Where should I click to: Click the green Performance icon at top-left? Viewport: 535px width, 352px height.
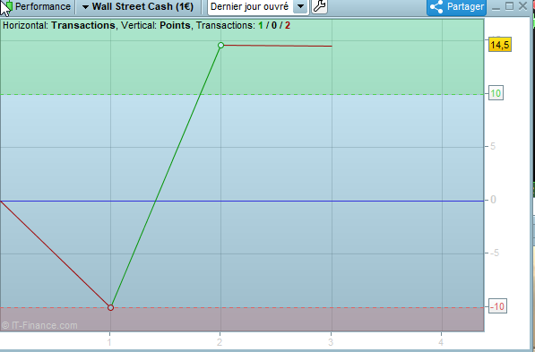coord(9,5)
